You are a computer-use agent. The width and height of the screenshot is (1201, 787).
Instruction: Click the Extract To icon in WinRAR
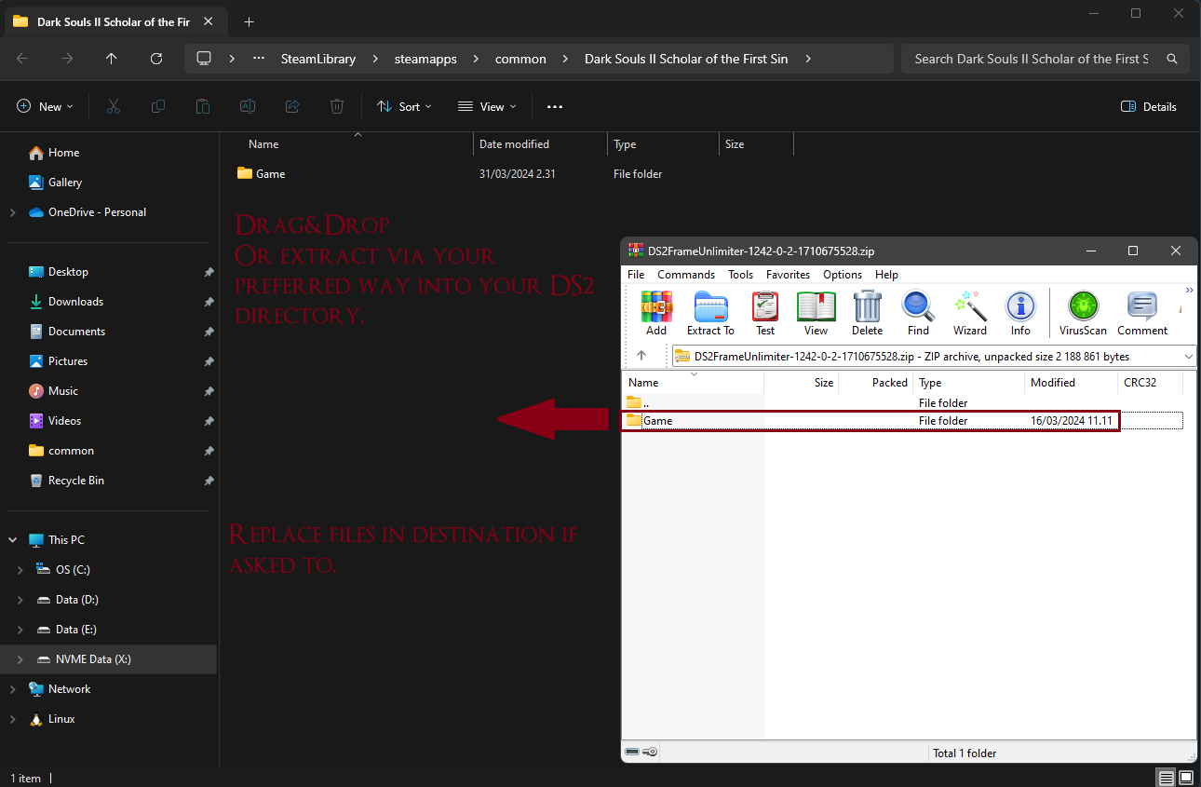tap(710, 305)
